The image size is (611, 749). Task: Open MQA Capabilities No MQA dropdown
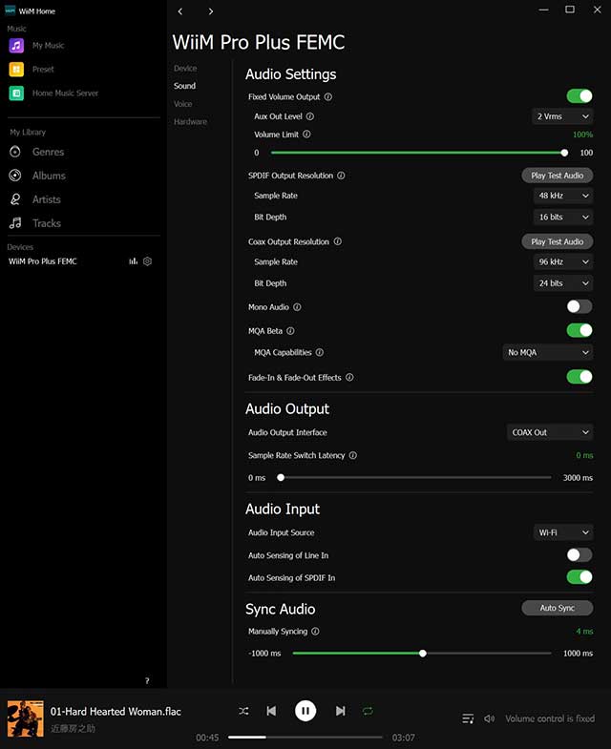tap(548, 352)
